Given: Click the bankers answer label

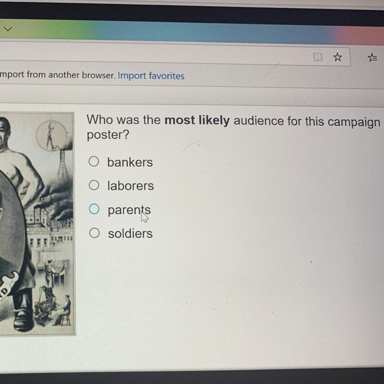Looking at the screenshot, I should click(130, 162).
